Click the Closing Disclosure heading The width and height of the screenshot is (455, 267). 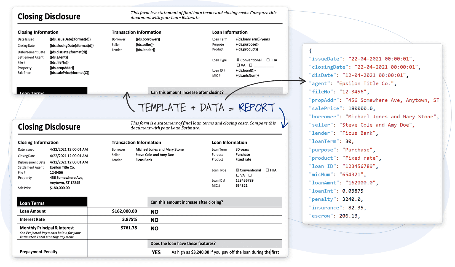pos(49,127)
